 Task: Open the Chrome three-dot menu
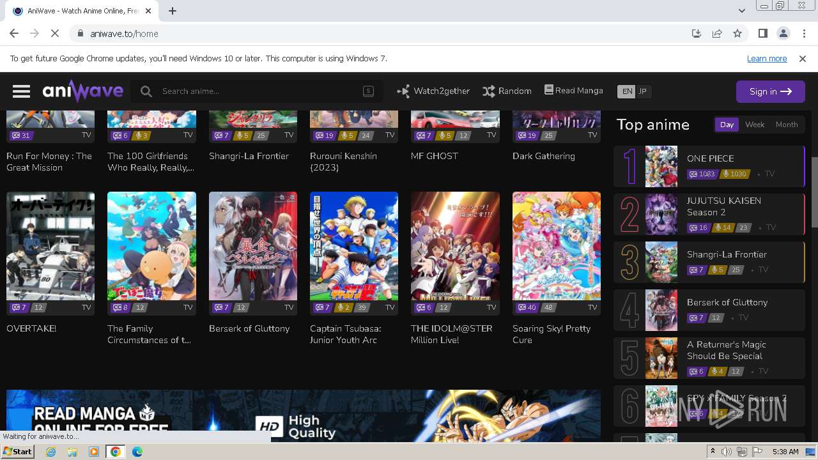pyautogui.click(x=803, y=33)
